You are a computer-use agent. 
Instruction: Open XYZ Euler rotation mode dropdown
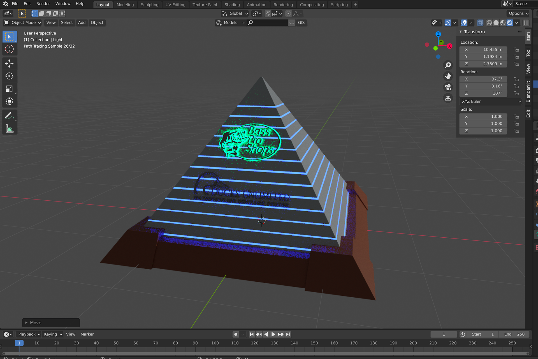point(491,101)
